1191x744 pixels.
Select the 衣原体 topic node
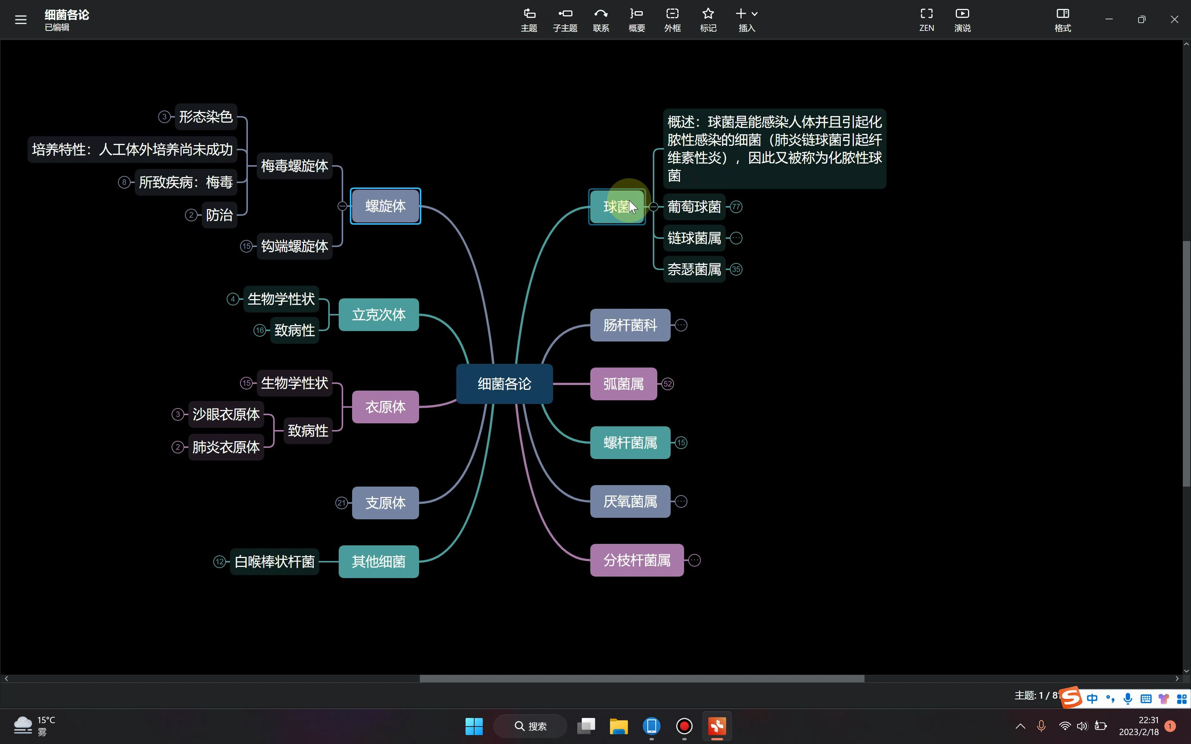point(385,407)
